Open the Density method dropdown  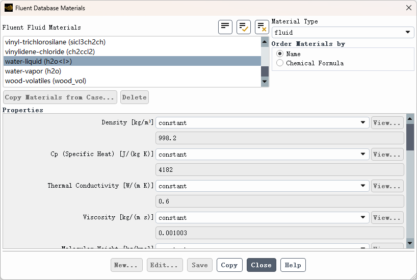[x=262, y=123]
